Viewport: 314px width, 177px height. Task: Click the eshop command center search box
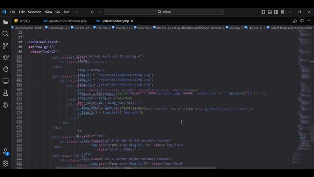tap(164, 12)
